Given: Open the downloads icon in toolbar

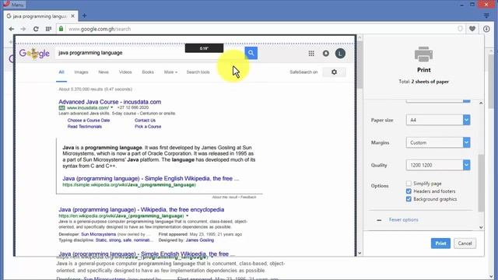Looking at the screenshot, I should [486, 29].
